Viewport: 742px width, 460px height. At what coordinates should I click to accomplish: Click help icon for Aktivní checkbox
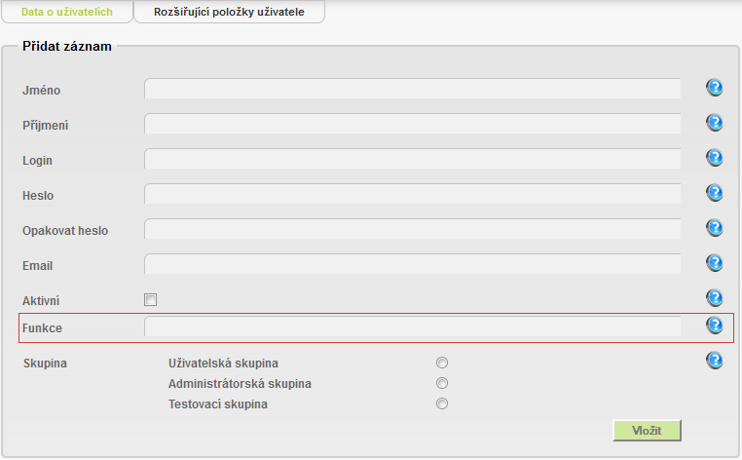[x=715, y=298]
